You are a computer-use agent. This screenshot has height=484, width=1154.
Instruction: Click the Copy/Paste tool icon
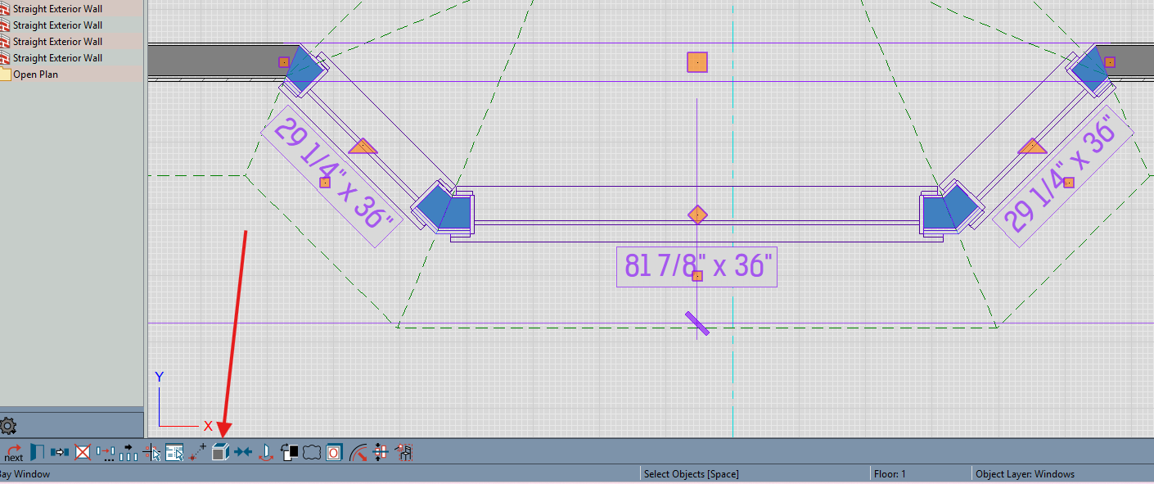[60, 452]
